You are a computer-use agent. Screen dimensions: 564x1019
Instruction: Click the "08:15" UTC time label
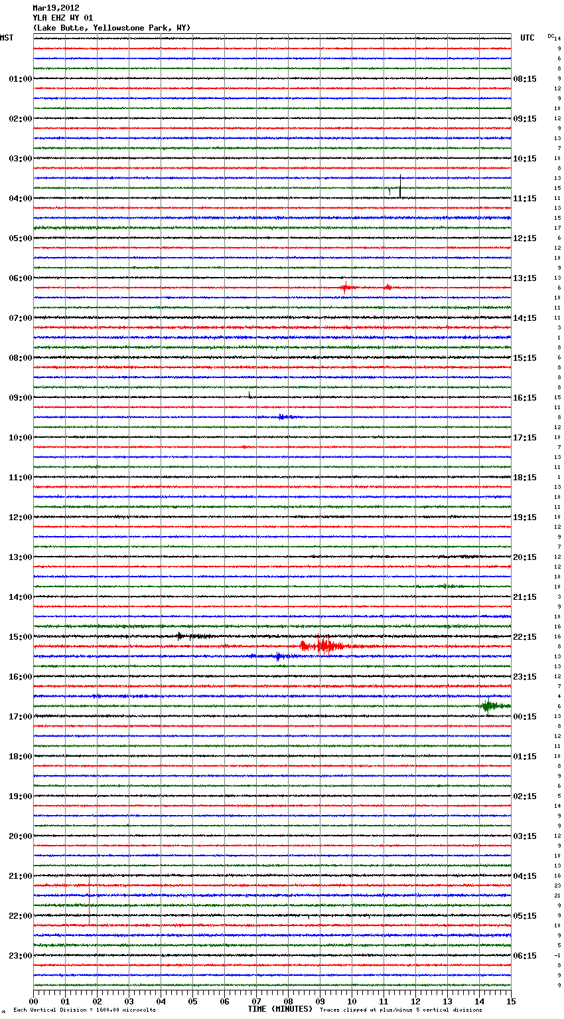pyautogui.click(x=525, y=79)
